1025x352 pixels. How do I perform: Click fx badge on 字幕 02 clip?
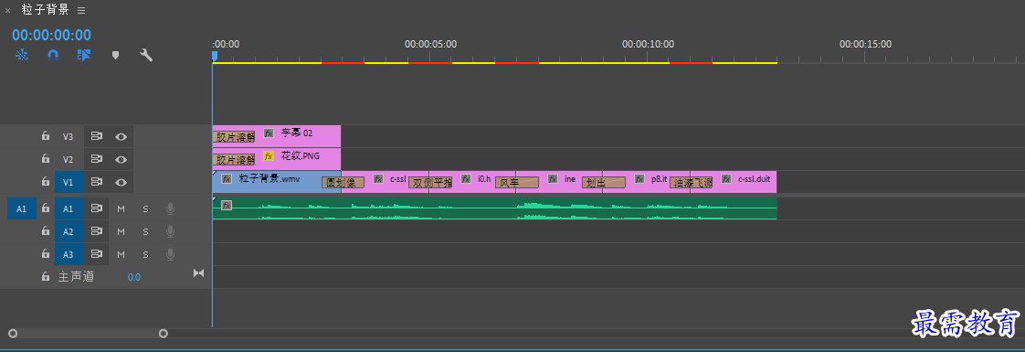(269, 133)
